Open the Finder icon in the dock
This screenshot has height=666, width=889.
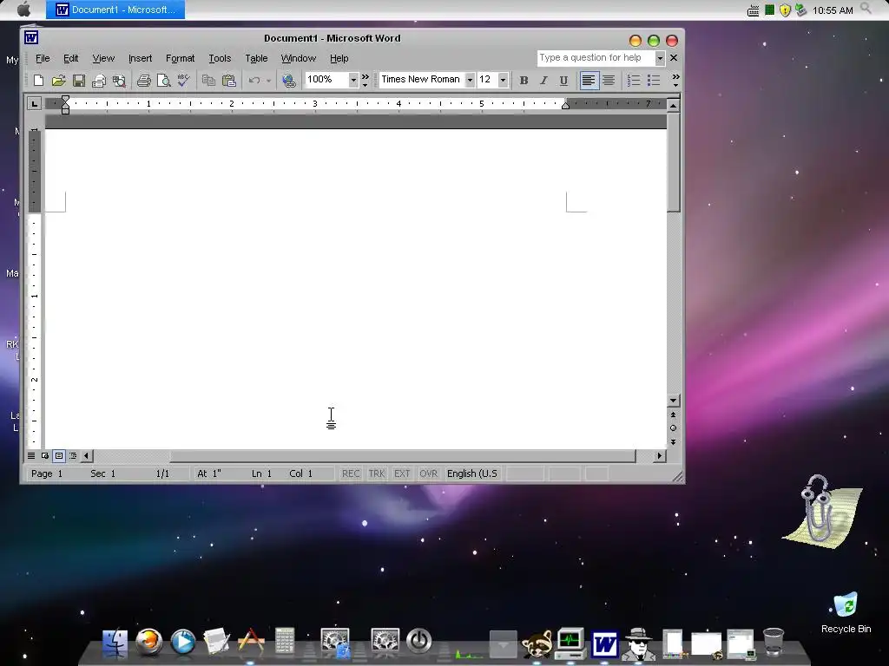point(115,644)
